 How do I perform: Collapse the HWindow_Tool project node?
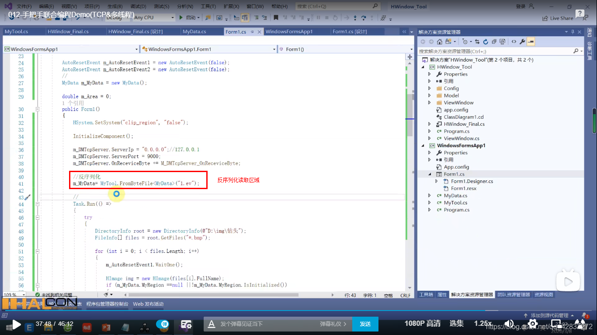tap(423, 67)
